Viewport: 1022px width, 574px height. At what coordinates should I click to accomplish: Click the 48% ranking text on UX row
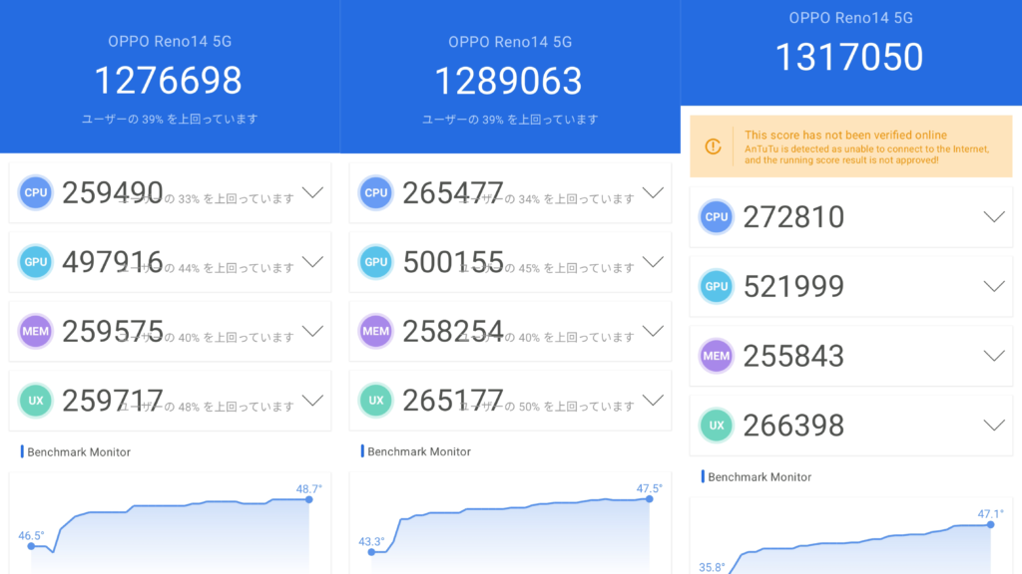[x=206, y=407]
